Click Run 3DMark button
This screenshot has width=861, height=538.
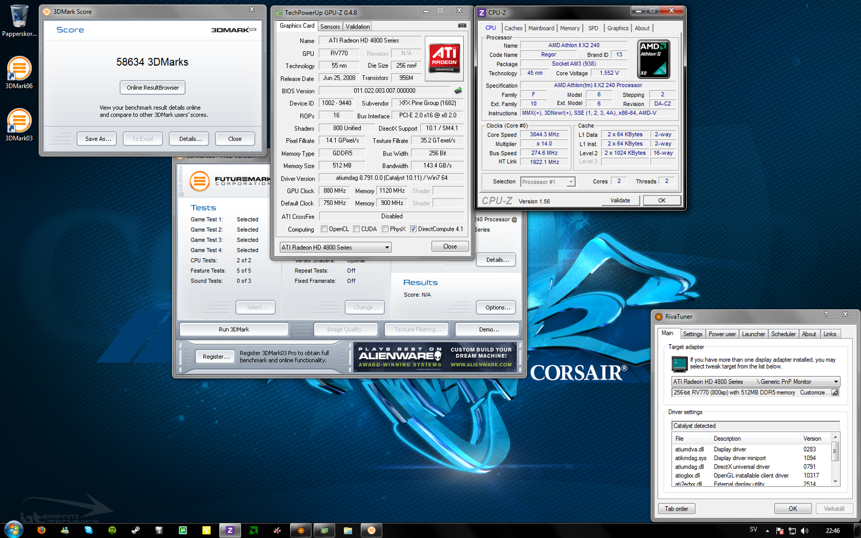coord(234,329)
